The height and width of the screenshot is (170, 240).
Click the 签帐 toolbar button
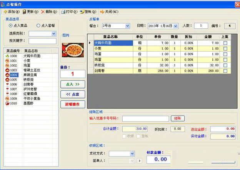[88, 12]
